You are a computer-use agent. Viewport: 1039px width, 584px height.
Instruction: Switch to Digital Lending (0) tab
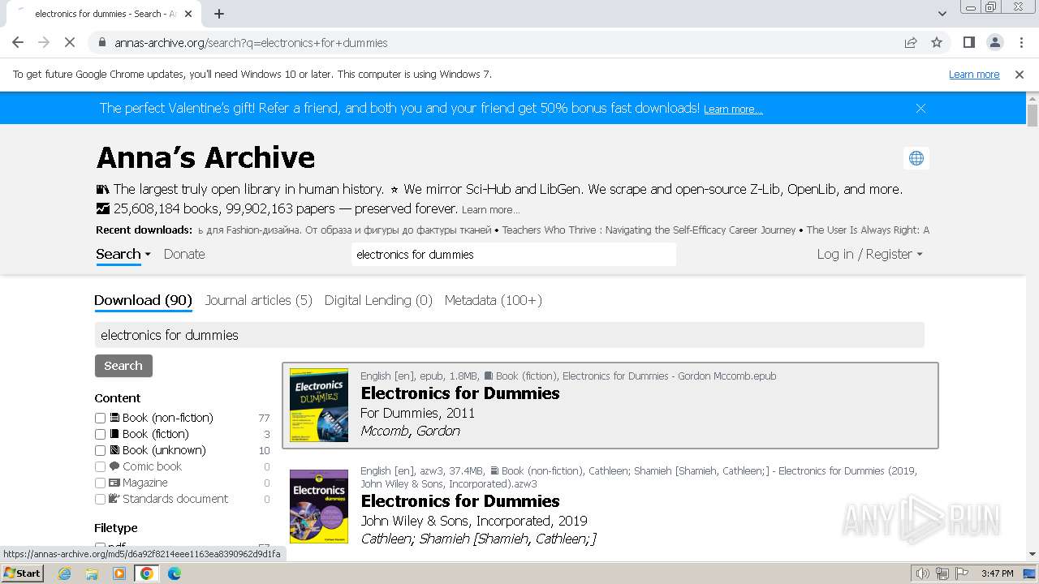point(378,300)
